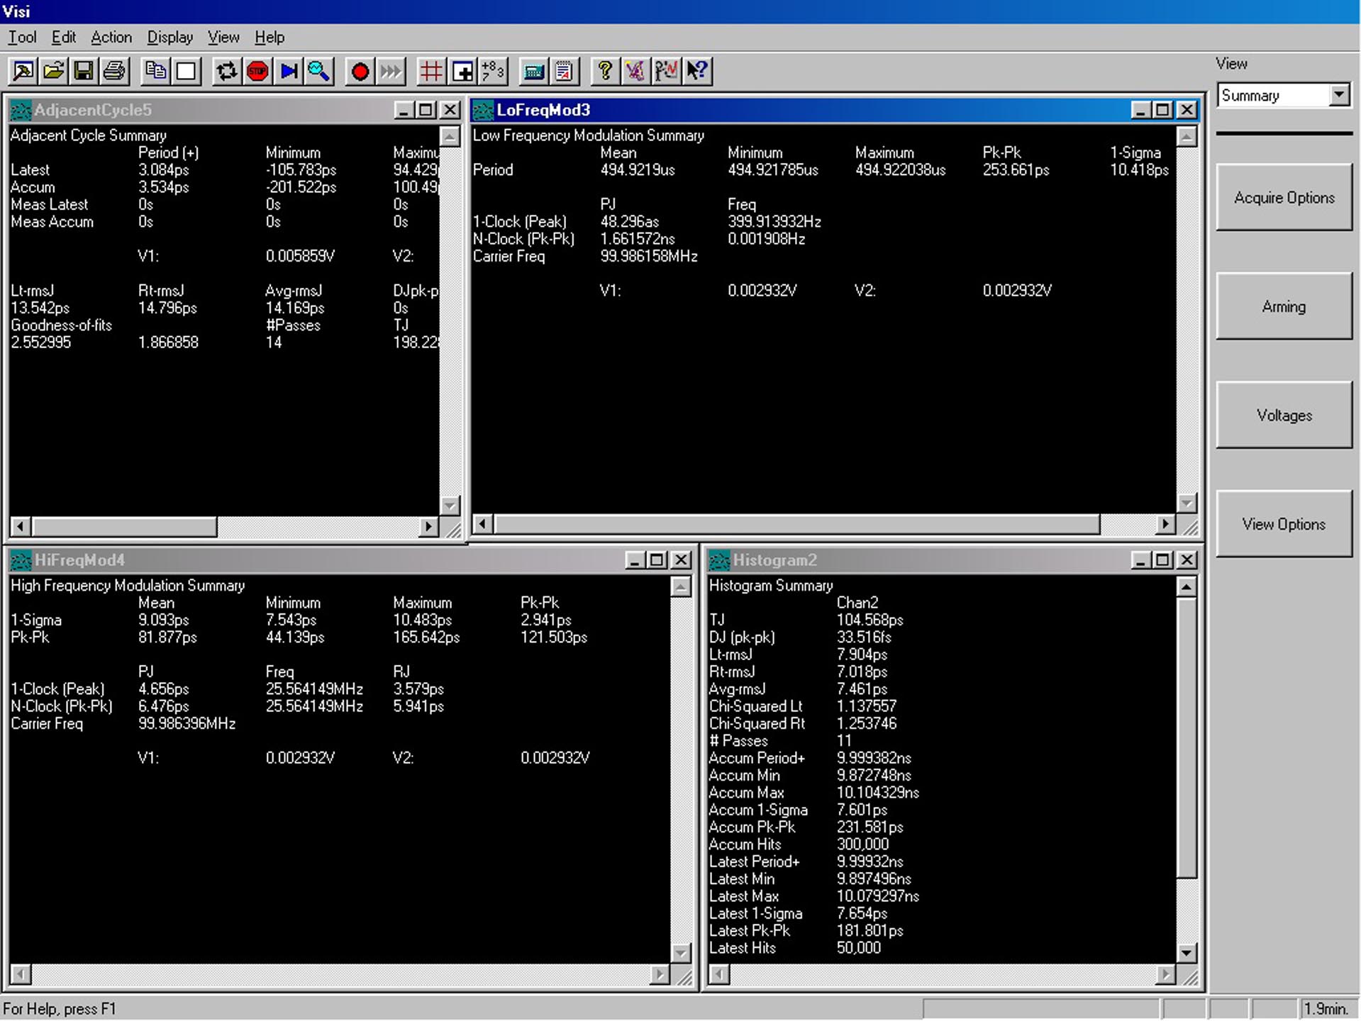Click Accum Hits value 300,000
The width and height of the screenshot is (1361, 1021).
pyautogui.click(x=862, y=844)
